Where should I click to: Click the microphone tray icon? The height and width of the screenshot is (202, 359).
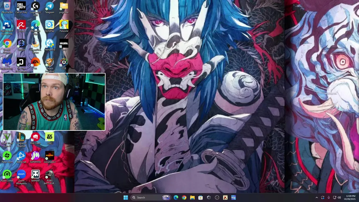click(328, 198)
